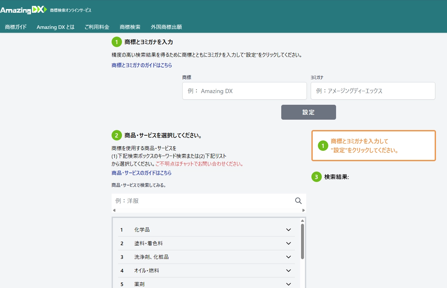Open the 商品・サービスのガイドはこちら link
Screen dimensions: 447x288
[141, 173]
